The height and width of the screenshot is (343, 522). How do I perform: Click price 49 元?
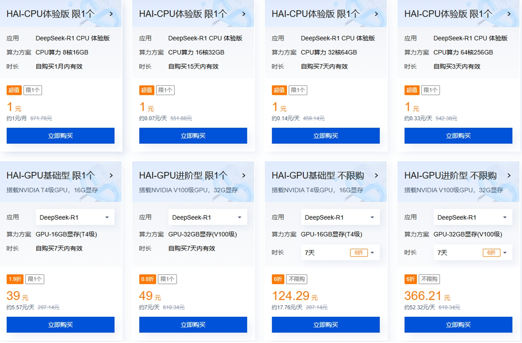(150, 296)
